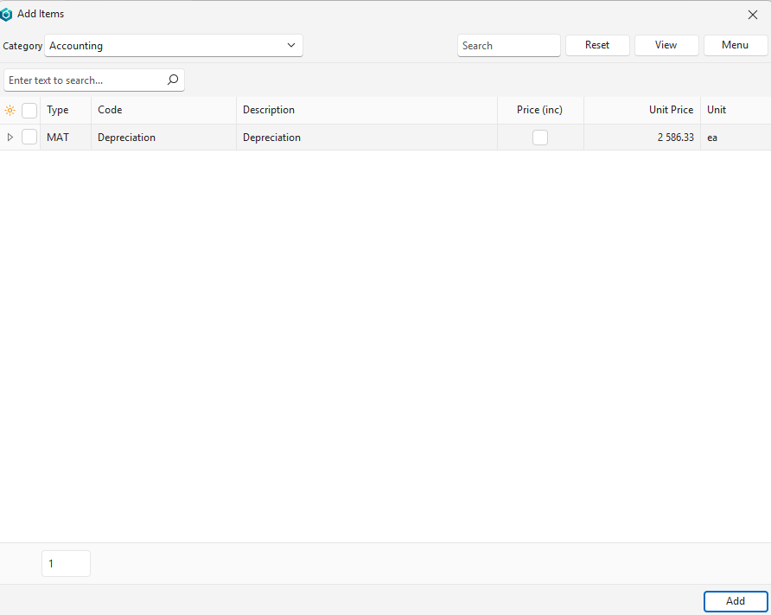Open the Category dropdown showing Accounting
771x615 pixels.
pos(174,46)
